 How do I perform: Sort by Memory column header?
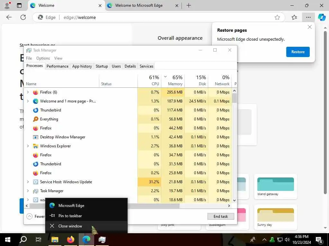point(173,80)
